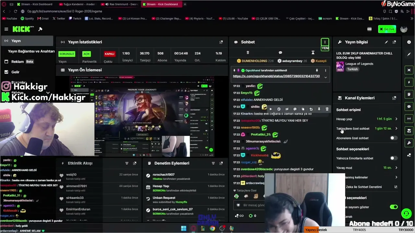Viewport: 415px width, 233px height.
Task: Filter the Denetim Eylemleri list
Action: click(213, 163)
